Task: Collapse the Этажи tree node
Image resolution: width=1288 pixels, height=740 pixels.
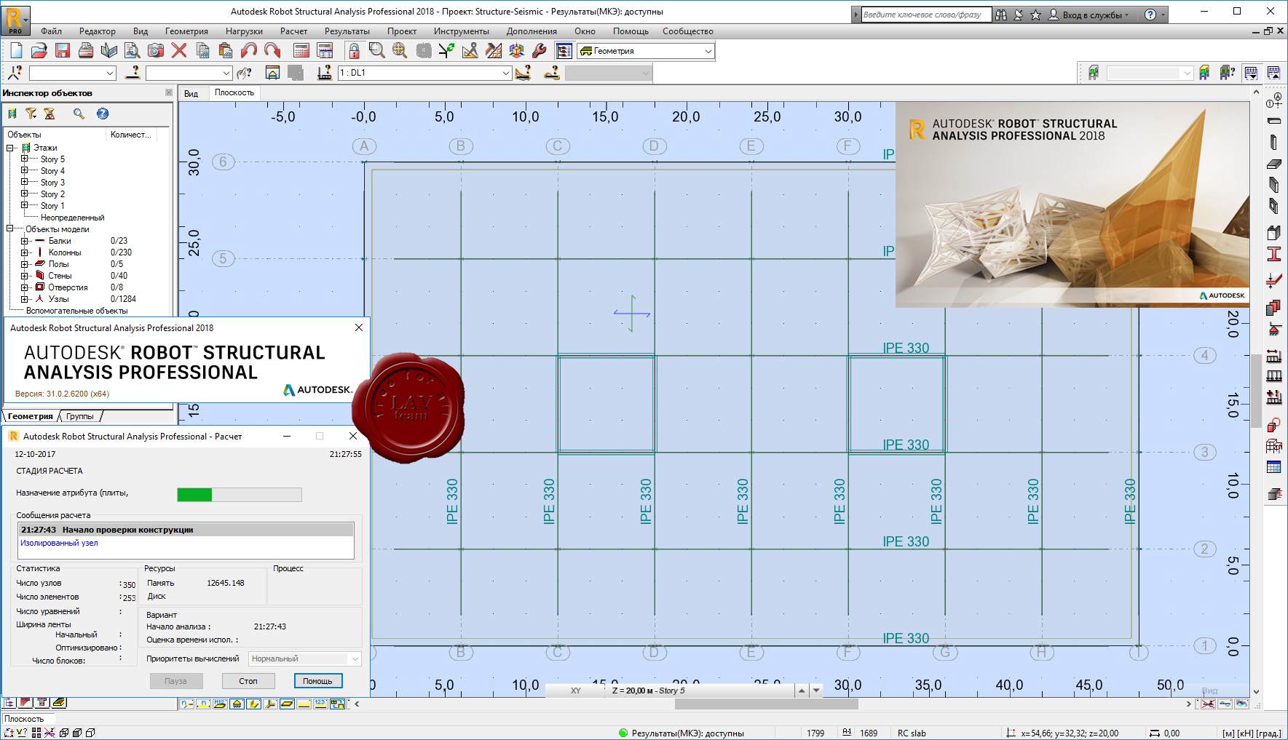Action: coord(10,148)
